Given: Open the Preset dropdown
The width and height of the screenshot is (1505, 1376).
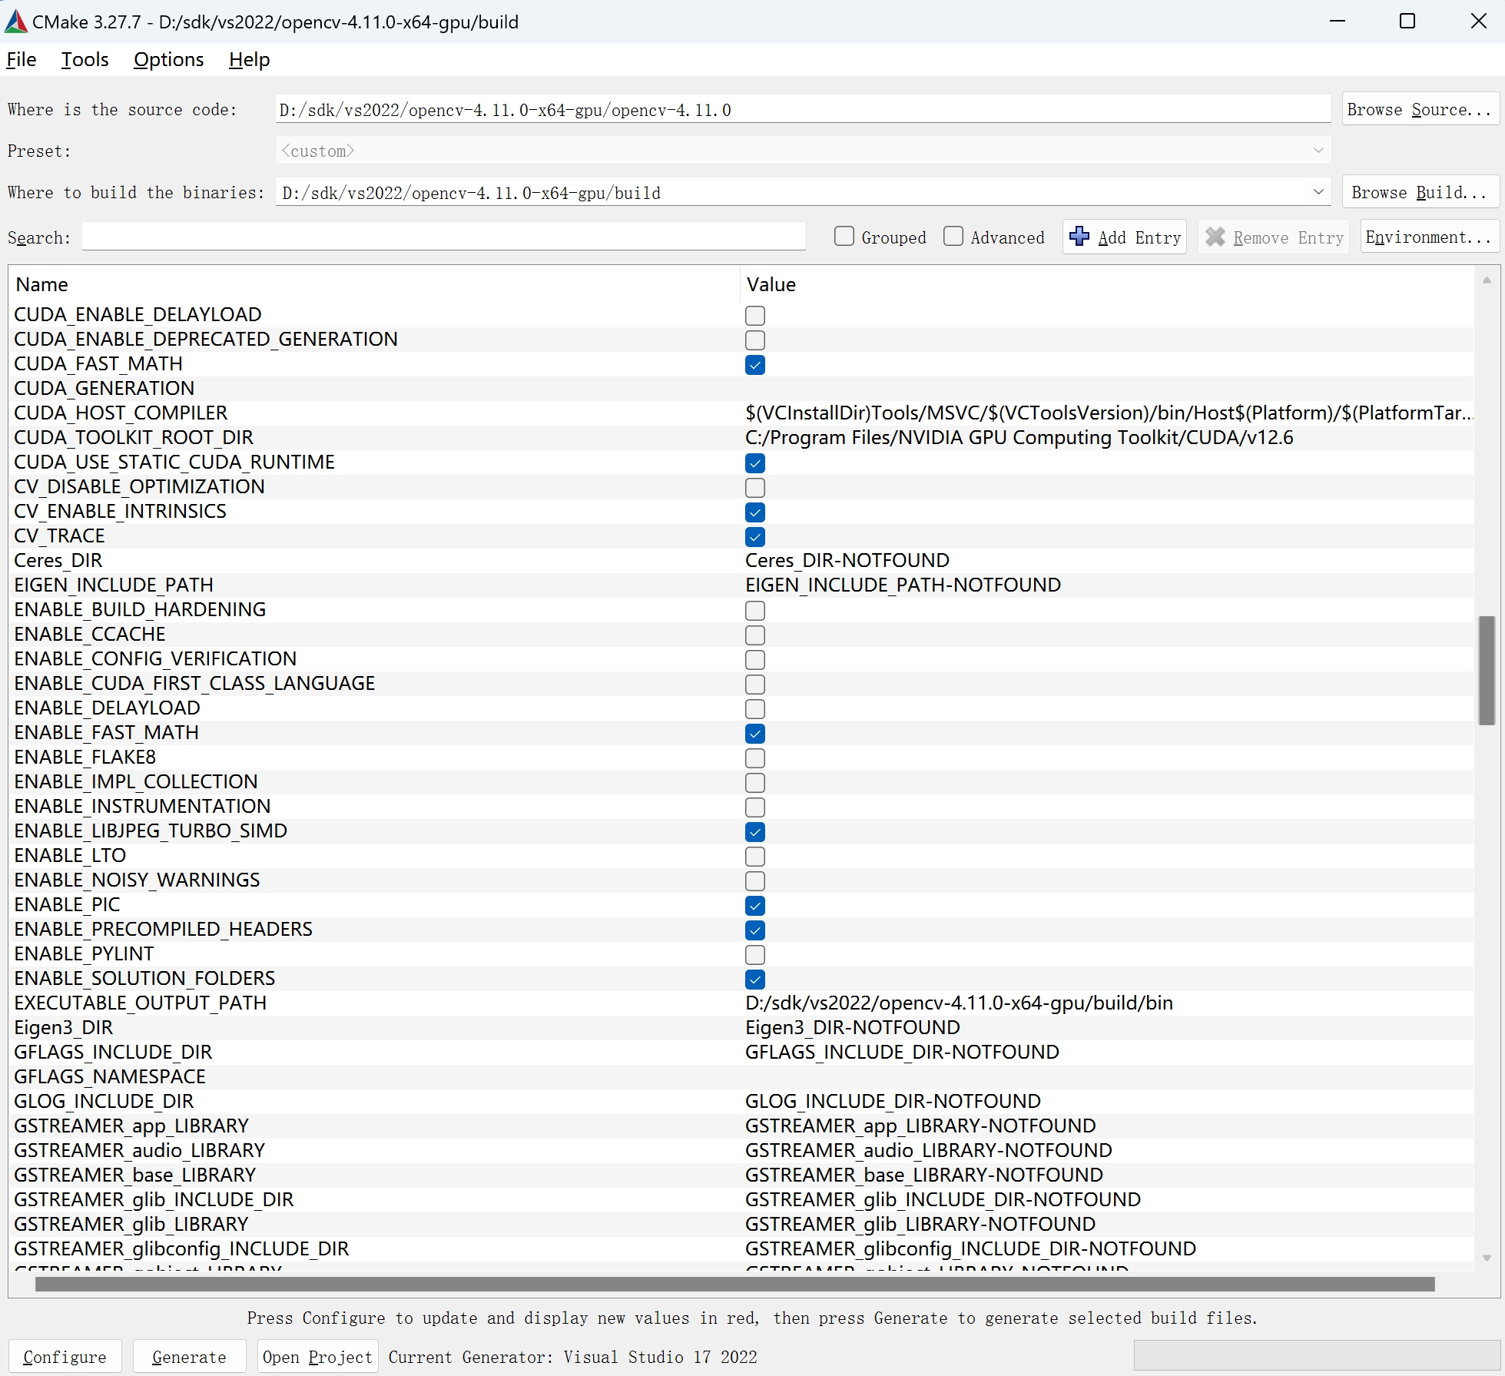Looking at the screenshot, I should click(1318, 151).
